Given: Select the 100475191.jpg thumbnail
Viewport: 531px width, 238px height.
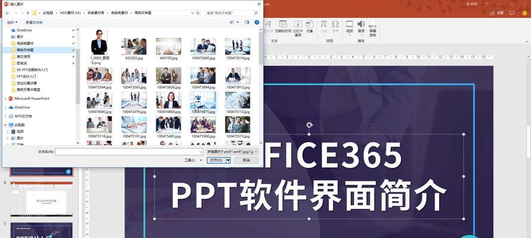Looking at the screenshot, I should 134,124.
